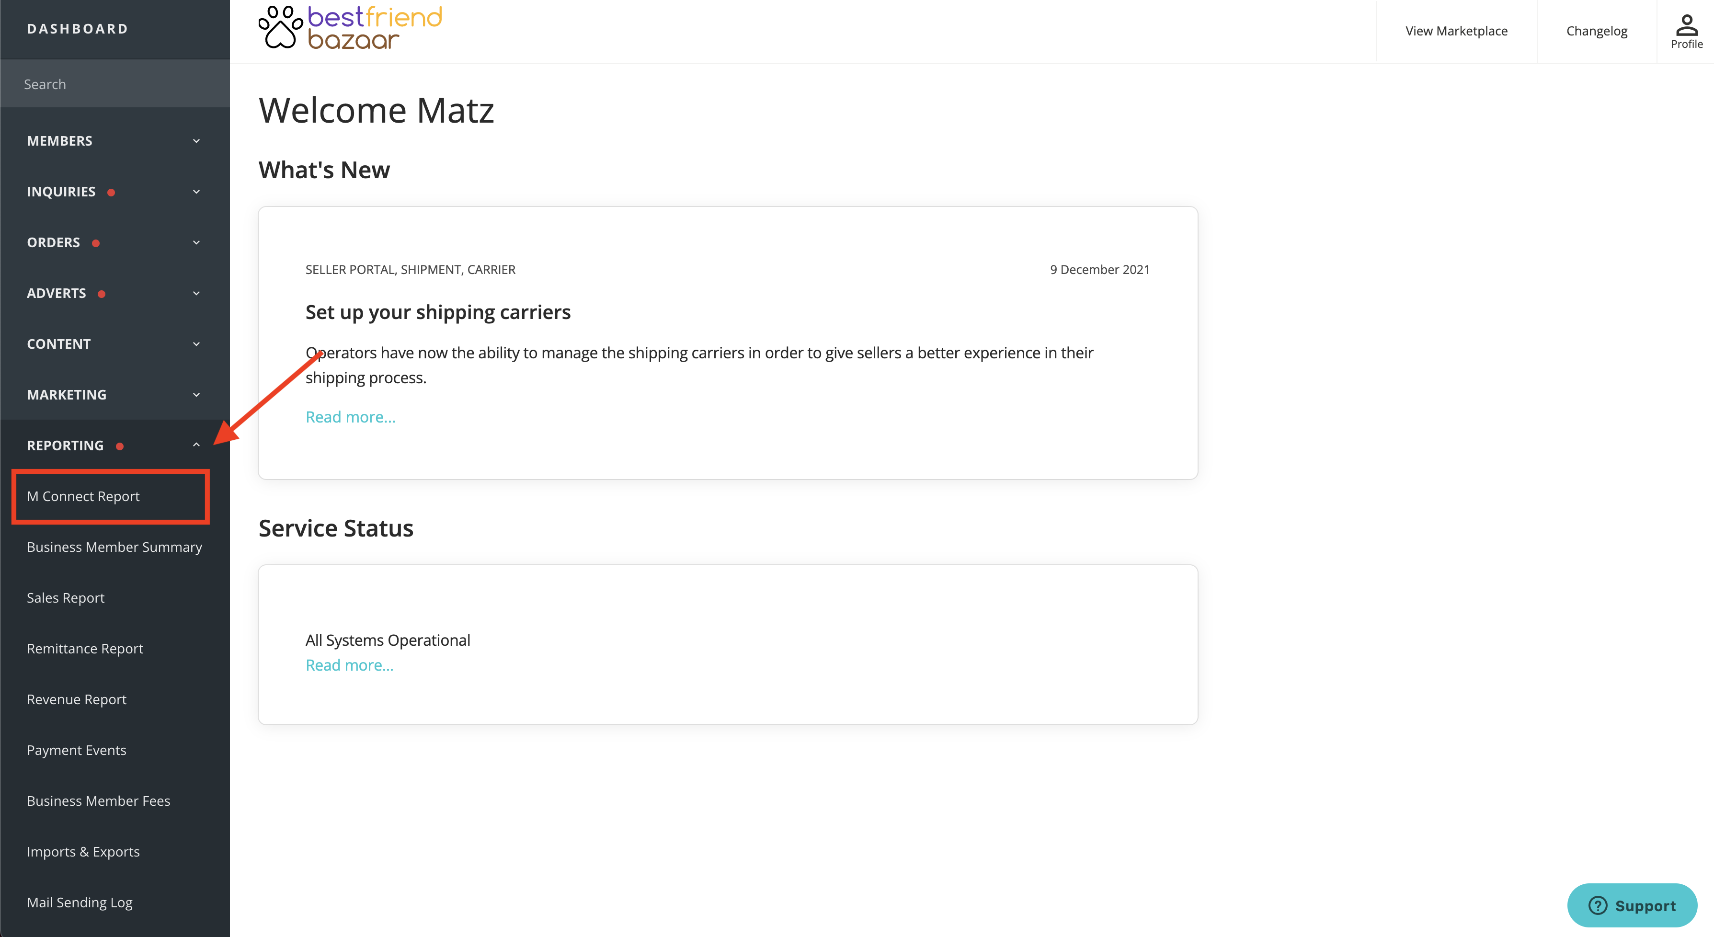Screen dimensions: 1714x937
Task: Open the M Connect Report
Action: pyautogui.click(x=83, y=496)
